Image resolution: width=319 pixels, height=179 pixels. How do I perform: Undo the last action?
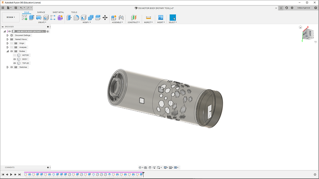(21, 8)
